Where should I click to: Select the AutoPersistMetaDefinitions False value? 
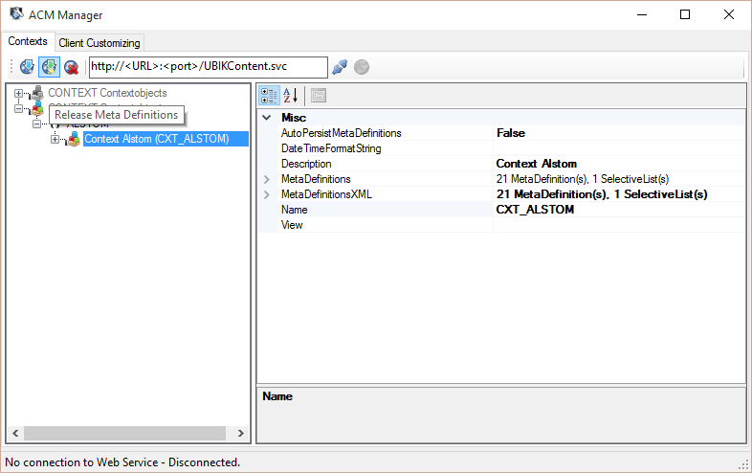click(x=618, y=133)
